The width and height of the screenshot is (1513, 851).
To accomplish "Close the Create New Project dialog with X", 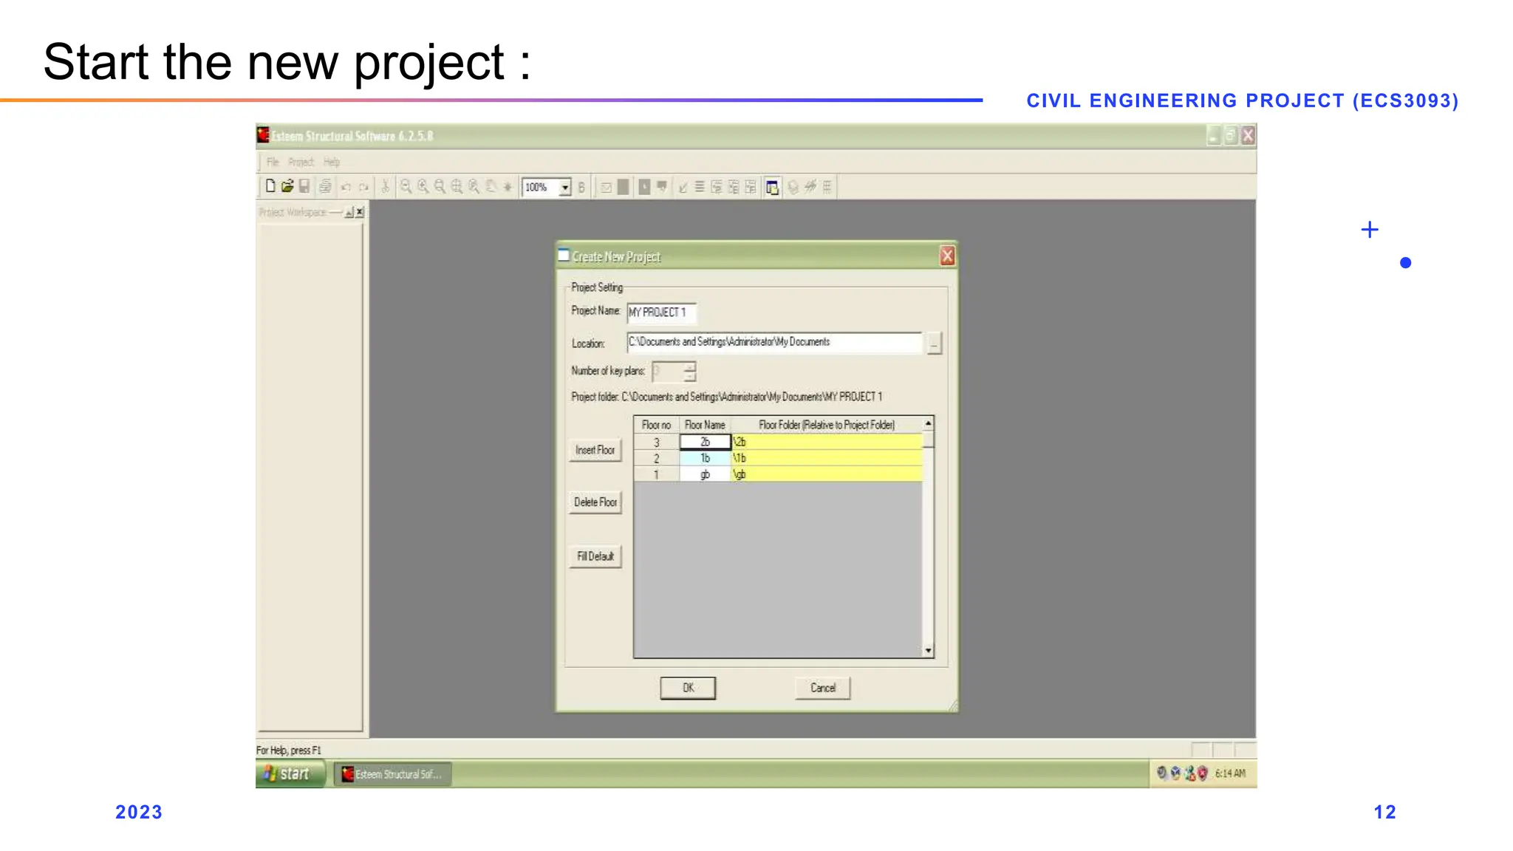I will click(x=947, y=256).
